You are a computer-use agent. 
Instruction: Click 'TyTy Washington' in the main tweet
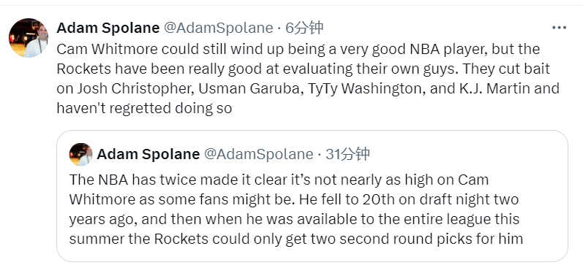pos(366,89)
